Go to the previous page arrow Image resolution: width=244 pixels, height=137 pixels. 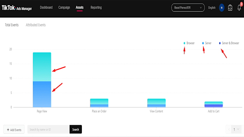pyautogui.click(x=229, y=129)
